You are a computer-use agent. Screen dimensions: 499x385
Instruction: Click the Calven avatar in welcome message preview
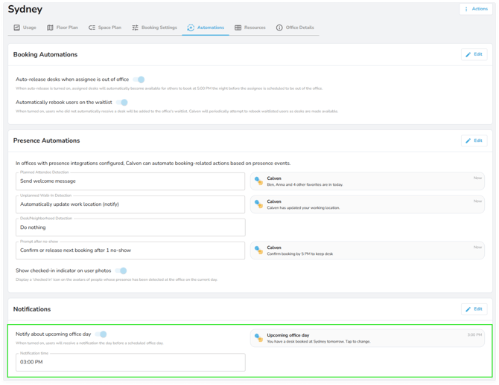258,181
